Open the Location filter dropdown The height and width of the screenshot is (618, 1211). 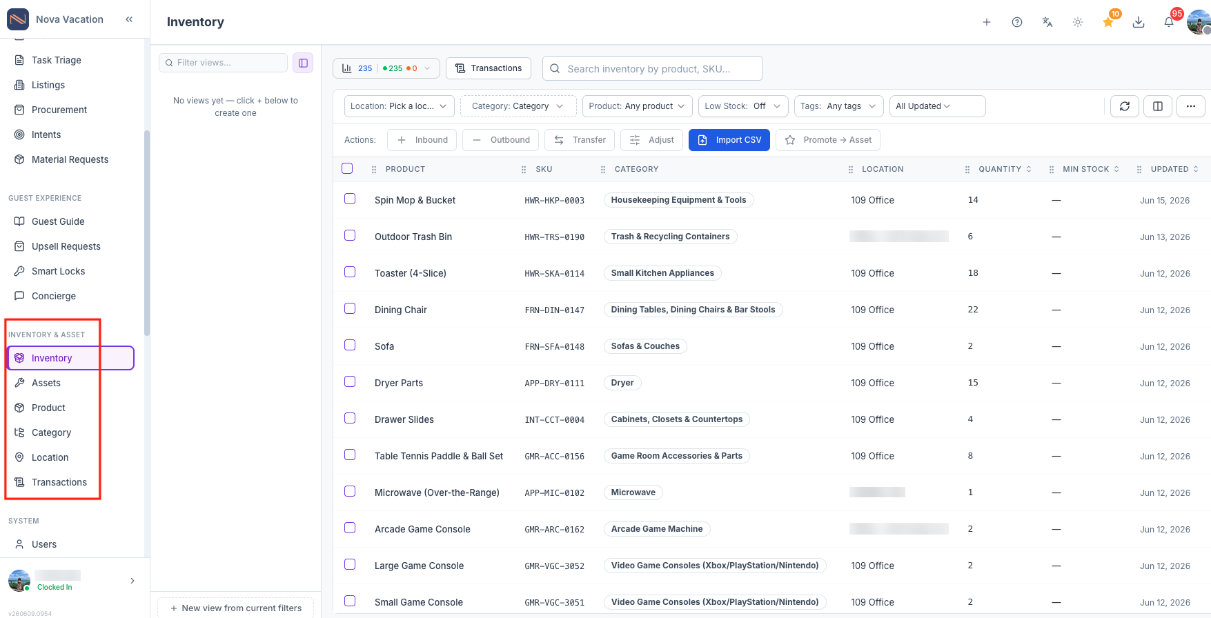(x=399, y=106)
